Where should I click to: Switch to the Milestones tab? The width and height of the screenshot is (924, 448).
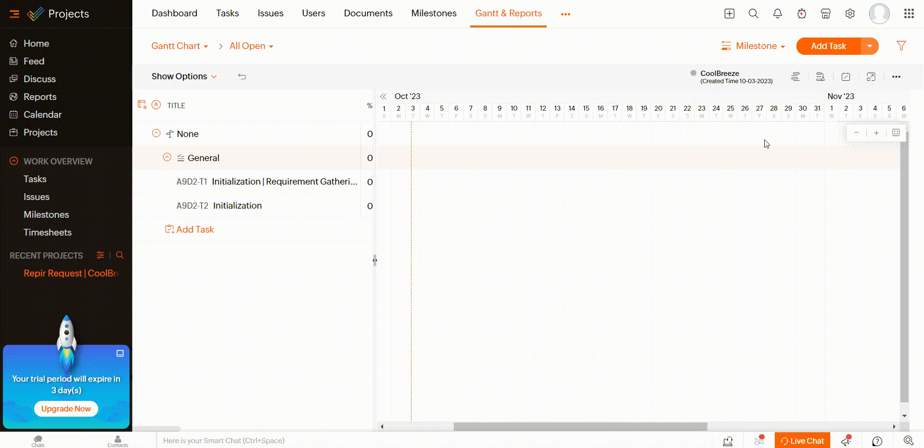[434, 13]
